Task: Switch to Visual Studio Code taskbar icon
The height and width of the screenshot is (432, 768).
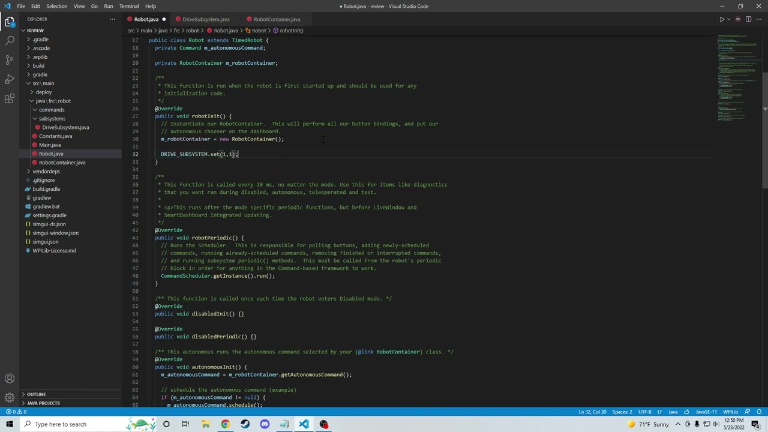Action: (x=304, y=424)
